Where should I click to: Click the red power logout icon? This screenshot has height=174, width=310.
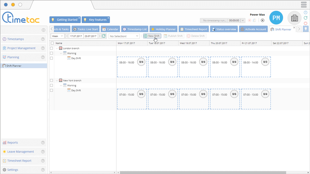tap(305, 23)
